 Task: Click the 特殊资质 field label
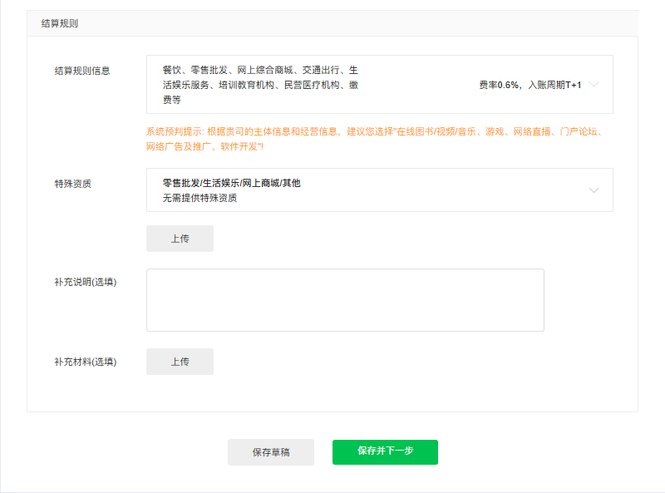[72, 184]
